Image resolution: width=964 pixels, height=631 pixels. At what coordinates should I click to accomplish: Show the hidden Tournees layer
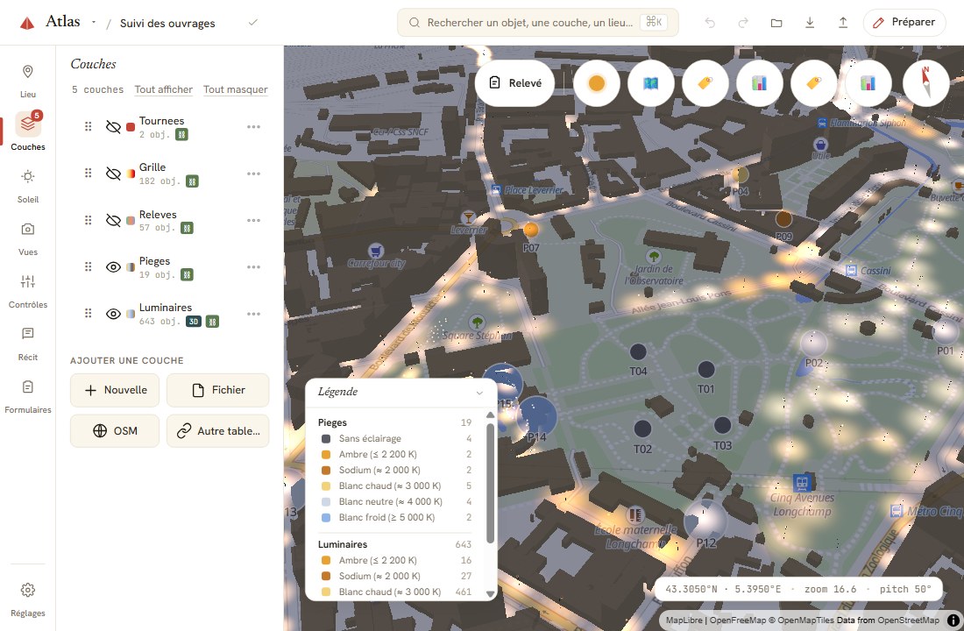tap(113, 127)
